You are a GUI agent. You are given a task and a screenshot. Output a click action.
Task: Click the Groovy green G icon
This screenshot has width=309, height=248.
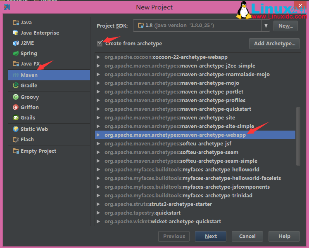[16, 97]
